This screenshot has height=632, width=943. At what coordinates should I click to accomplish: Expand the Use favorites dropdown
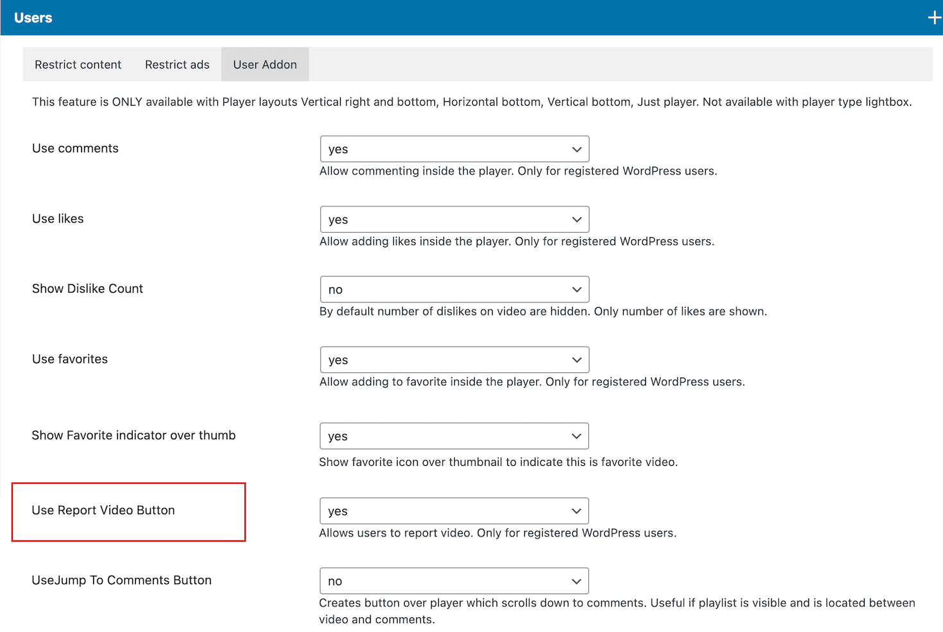(x=454, y=360)
